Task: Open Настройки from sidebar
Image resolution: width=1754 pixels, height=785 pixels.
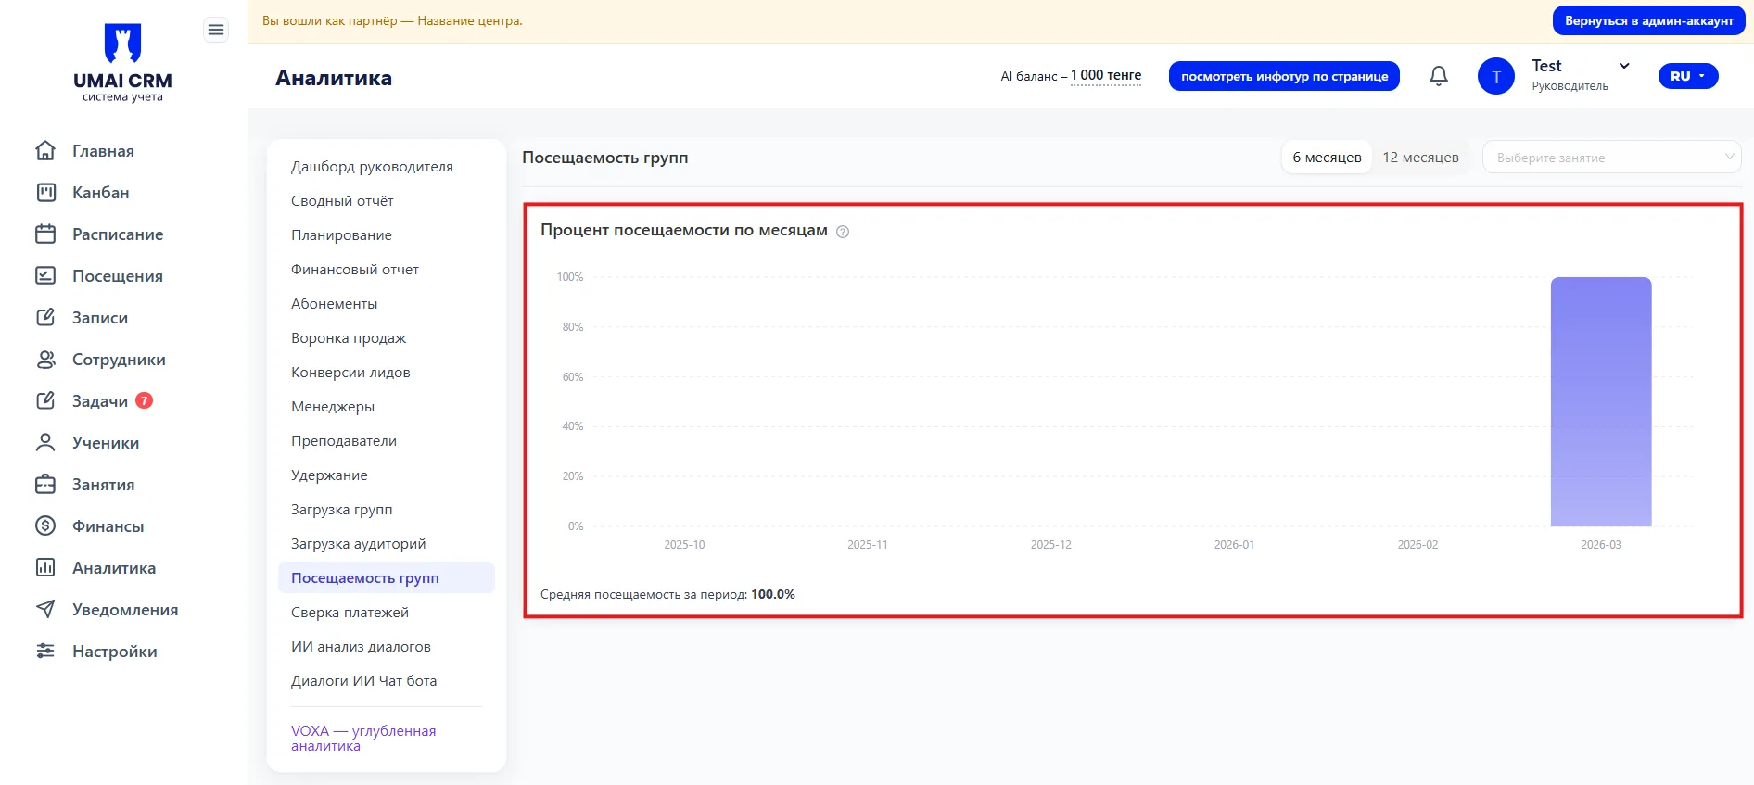Action: pyautogui.click(x=115, y=652)
